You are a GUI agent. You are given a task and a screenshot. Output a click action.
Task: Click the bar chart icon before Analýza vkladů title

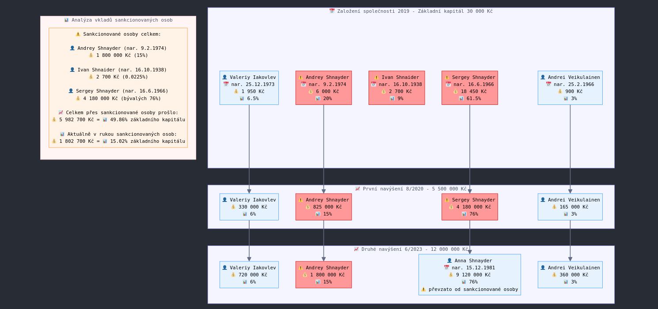click(66, 20)
